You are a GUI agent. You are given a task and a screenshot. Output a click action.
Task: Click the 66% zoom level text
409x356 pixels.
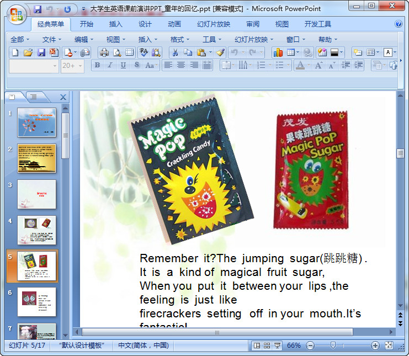coord(294,346)
